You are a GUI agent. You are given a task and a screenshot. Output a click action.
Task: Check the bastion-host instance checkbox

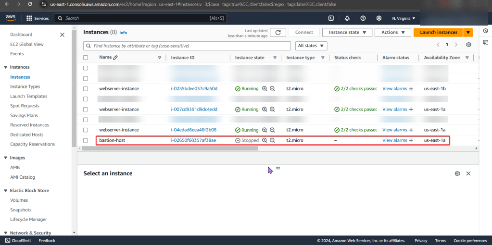coord(86,140)
